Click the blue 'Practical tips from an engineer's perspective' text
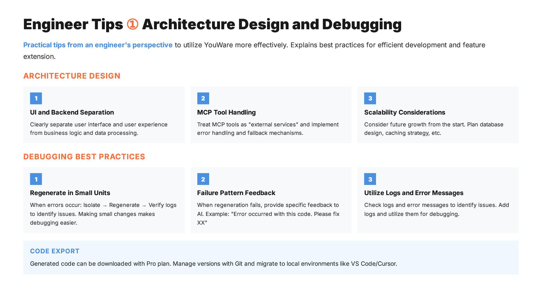Screen dimensions: 542x304 point(98,45)
